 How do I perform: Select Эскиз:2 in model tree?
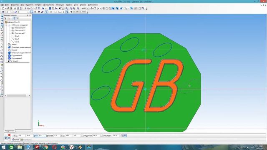14,50
